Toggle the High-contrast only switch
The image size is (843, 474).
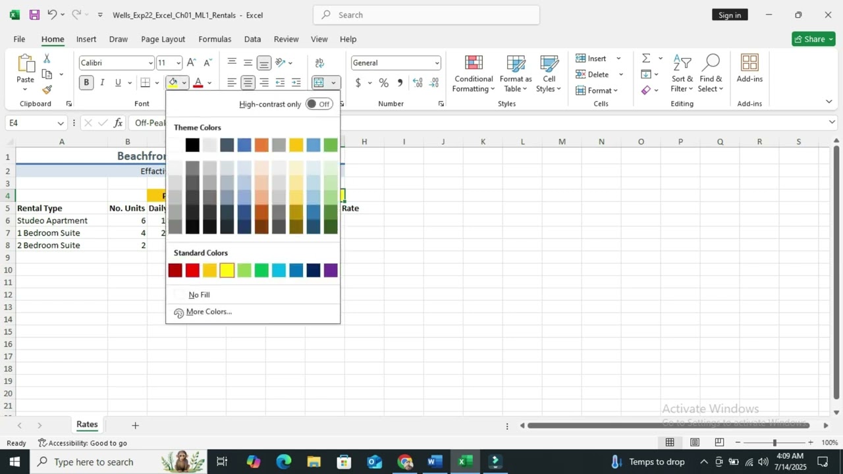click(319, 104)
